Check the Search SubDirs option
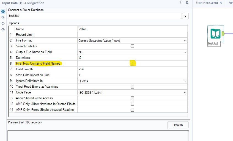 coord(132,46)
